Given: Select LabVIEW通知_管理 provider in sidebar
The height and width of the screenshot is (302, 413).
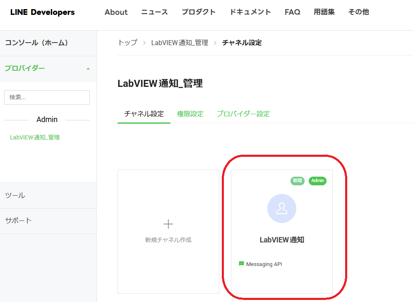Looking at the screenshot, I should 35,137.
